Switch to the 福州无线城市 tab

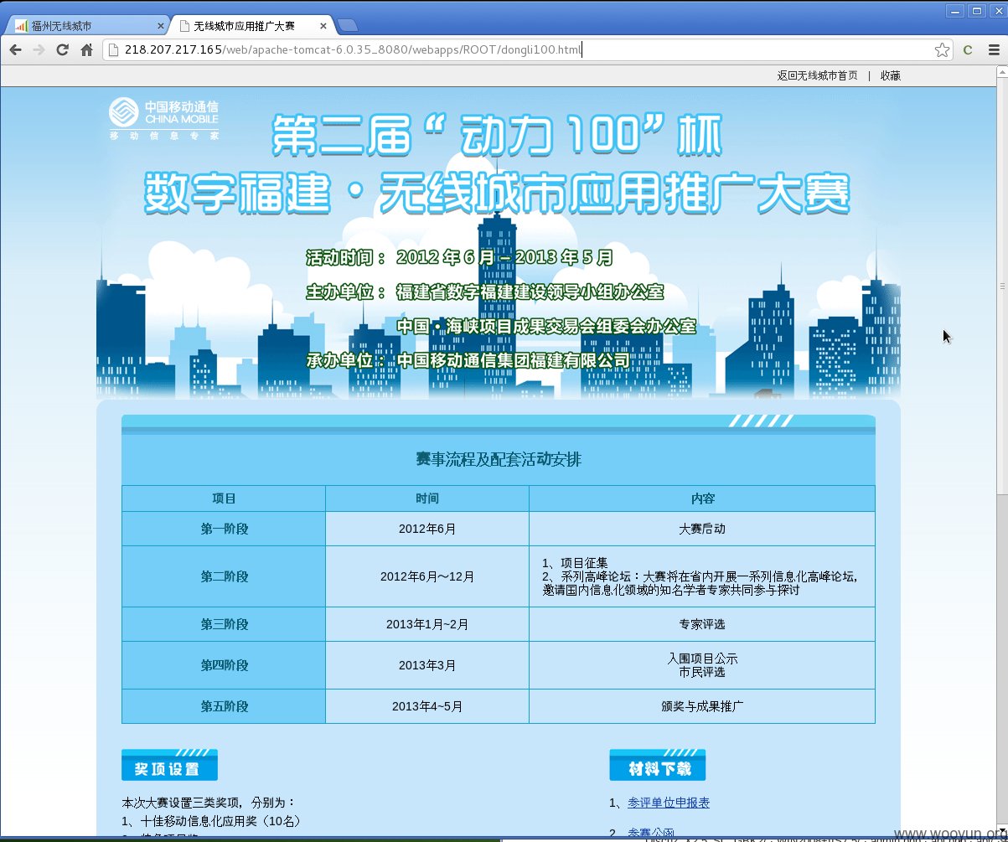[x=86, y=26]
